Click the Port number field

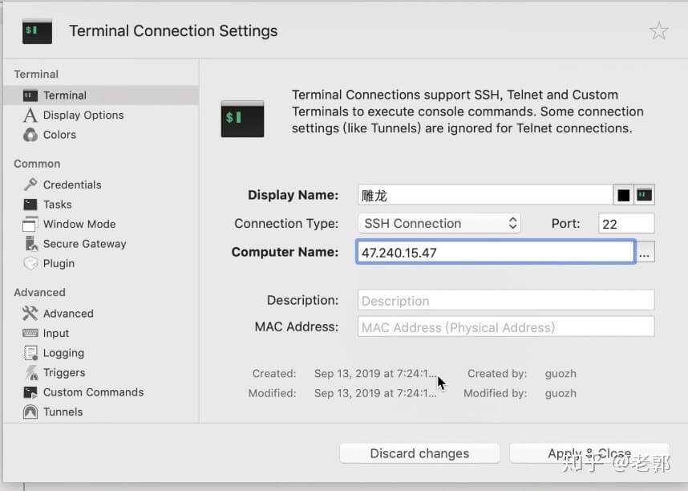626,224
